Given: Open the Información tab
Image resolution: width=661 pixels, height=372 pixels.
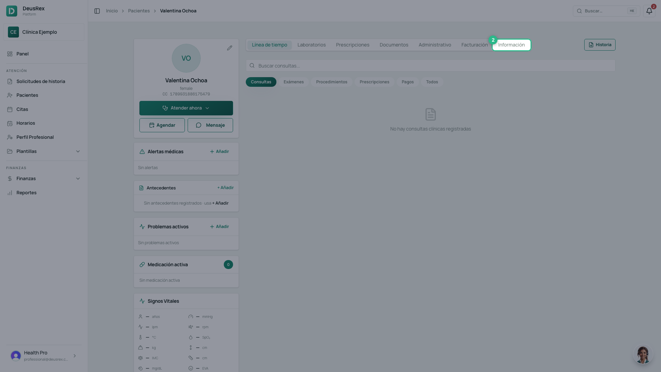Looking at the screenshot, I should 512,45.
